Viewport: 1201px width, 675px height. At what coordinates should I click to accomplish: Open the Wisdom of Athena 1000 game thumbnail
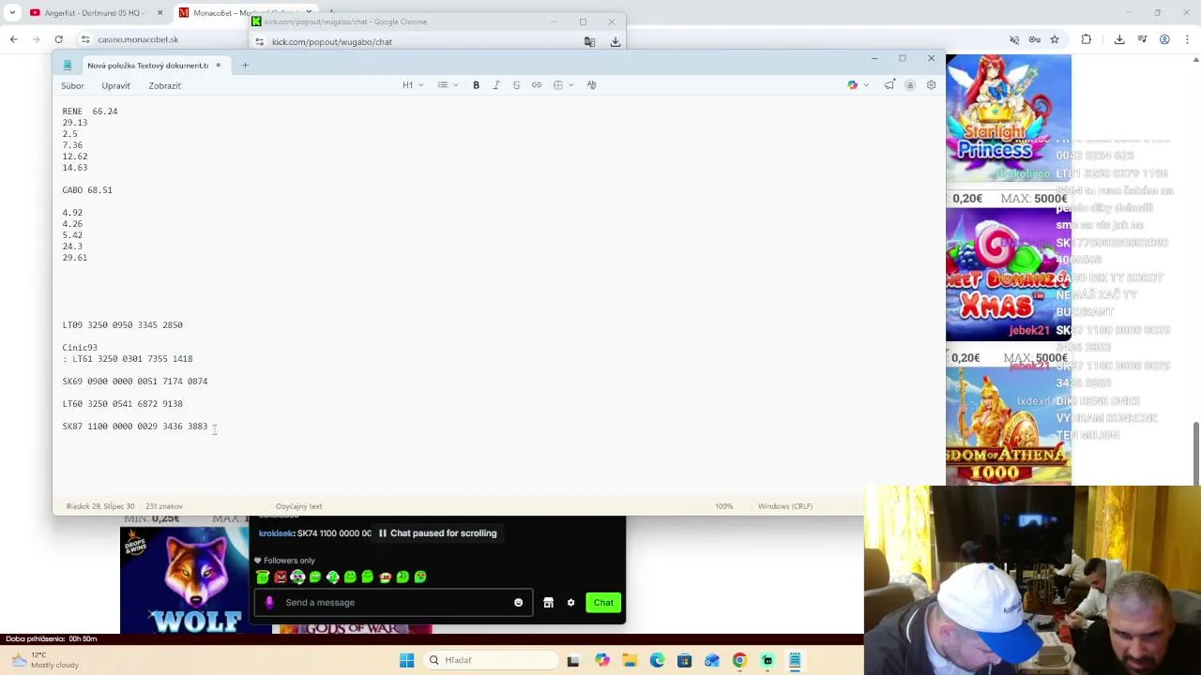click(1009, 427)
